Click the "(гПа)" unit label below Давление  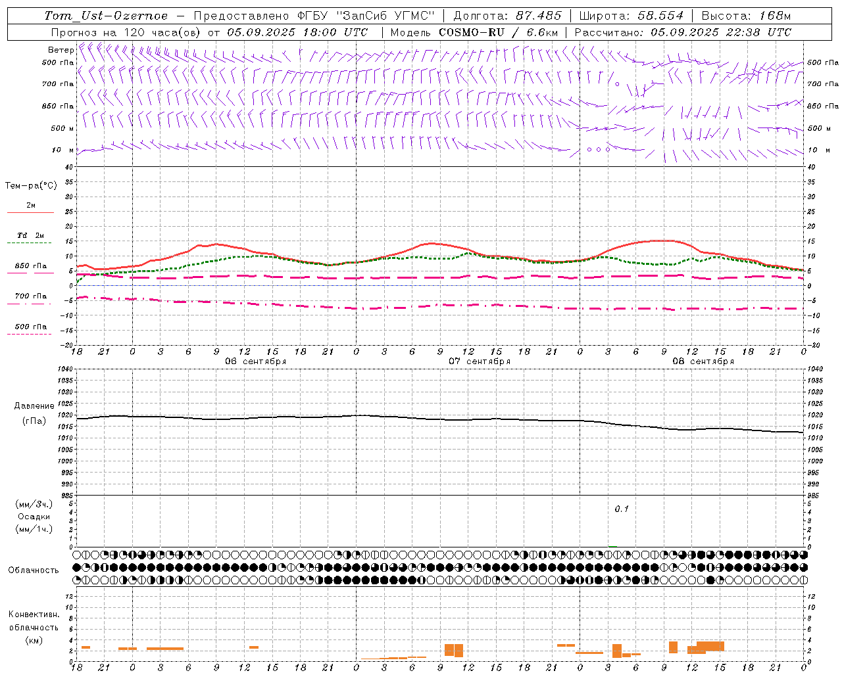34,421
